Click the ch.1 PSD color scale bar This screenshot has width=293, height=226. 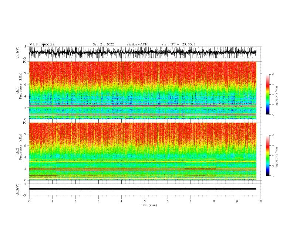click(x=267, y=95)
